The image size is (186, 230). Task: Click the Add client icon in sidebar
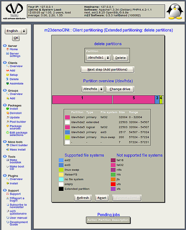click(x=7, y=71)
